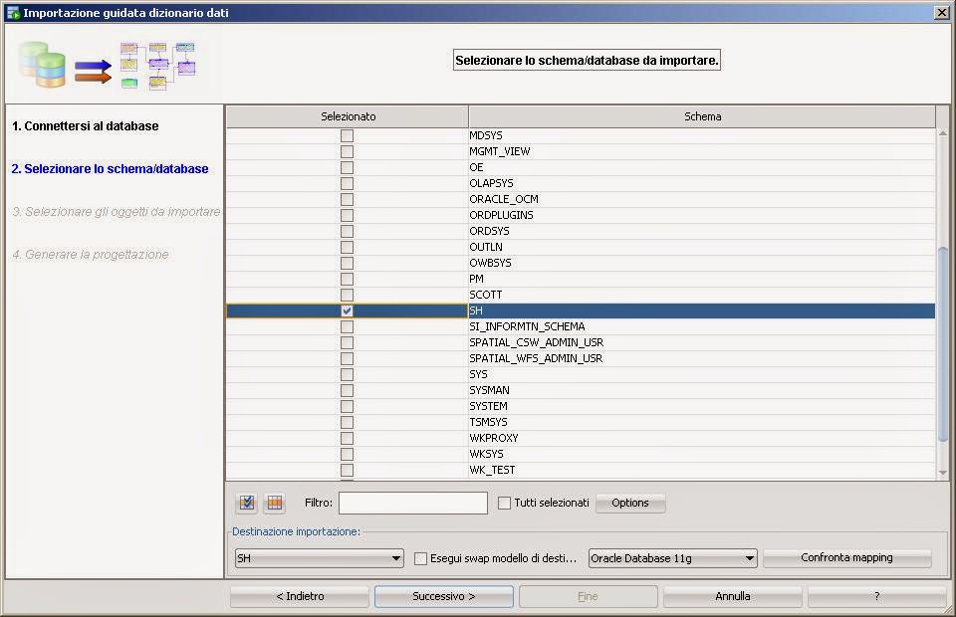Go to step 1 Connettersi al database
The image size is (956, 617).
[x=86, y=126]
